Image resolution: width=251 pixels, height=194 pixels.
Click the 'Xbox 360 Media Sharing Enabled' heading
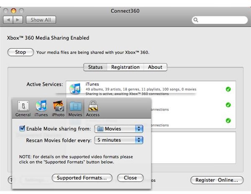48,38
